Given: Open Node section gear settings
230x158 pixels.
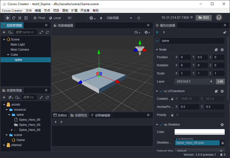Looking at the screenshot, I should 222,50.
